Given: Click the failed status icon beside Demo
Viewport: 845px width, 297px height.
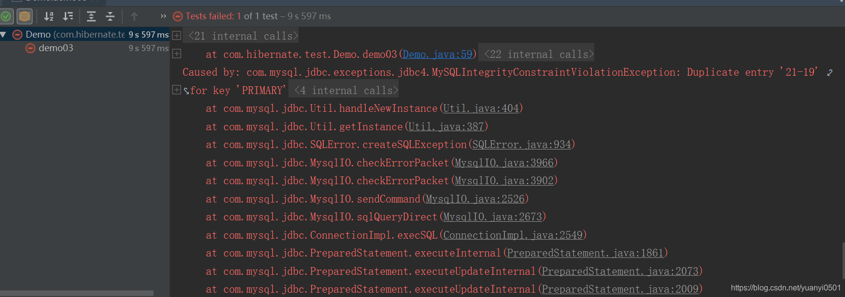Looking at the screenshot, I should (x=17, y=35).
